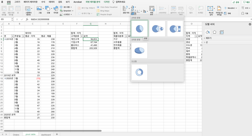Click the pie chart ribbon icon
Viewport: 252px width, 136px height.
pyautogui.click(x=133, y=14)
